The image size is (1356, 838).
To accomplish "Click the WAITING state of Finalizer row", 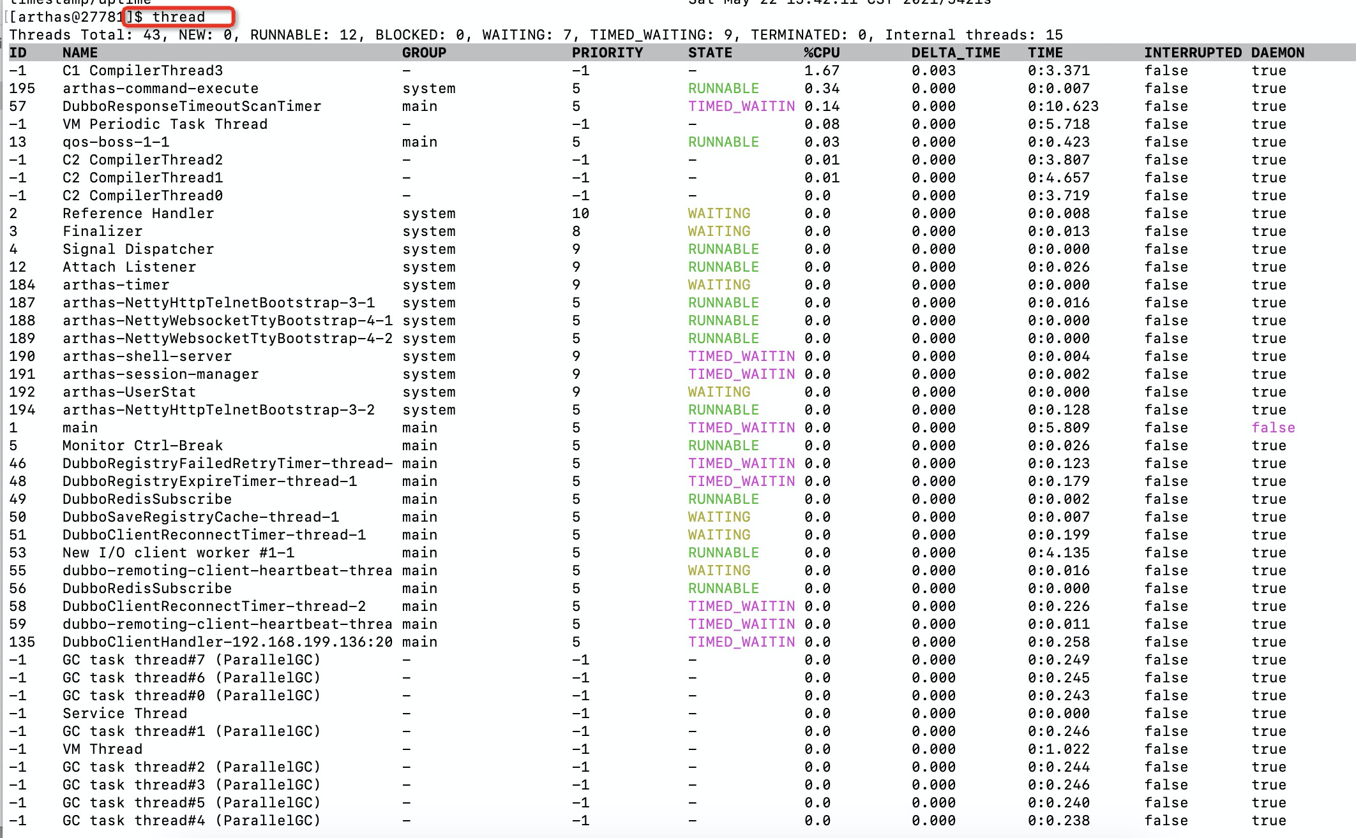I will coord(719,231).
